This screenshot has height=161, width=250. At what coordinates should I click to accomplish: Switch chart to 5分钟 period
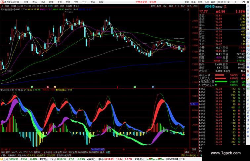[x=20, y=6]
